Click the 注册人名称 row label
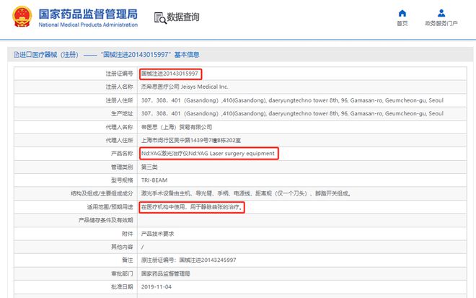Image resolution: width=476 pixels, height=298 pixels. click(x=119, y=87)
